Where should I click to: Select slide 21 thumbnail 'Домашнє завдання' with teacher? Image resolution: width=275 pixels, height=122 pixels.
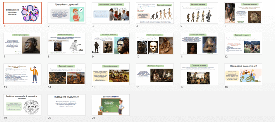[x=111, y=105]
